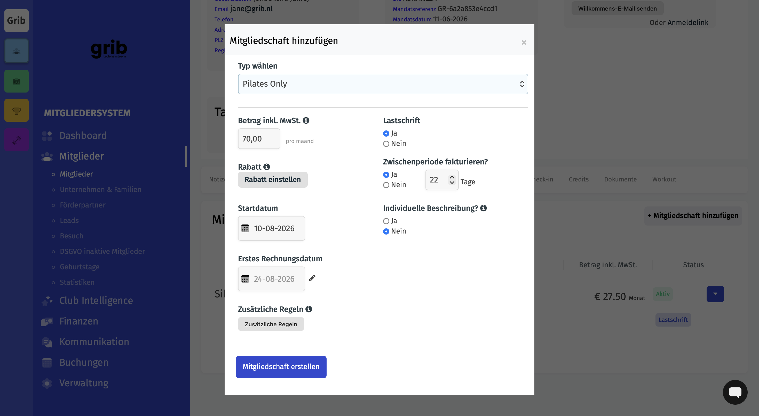Viewport: 759px width, 416px height.
Task: Close the Mitgliedschaft hinzufügen dialog
Action: pyautogui.click(x=524, y=43)
